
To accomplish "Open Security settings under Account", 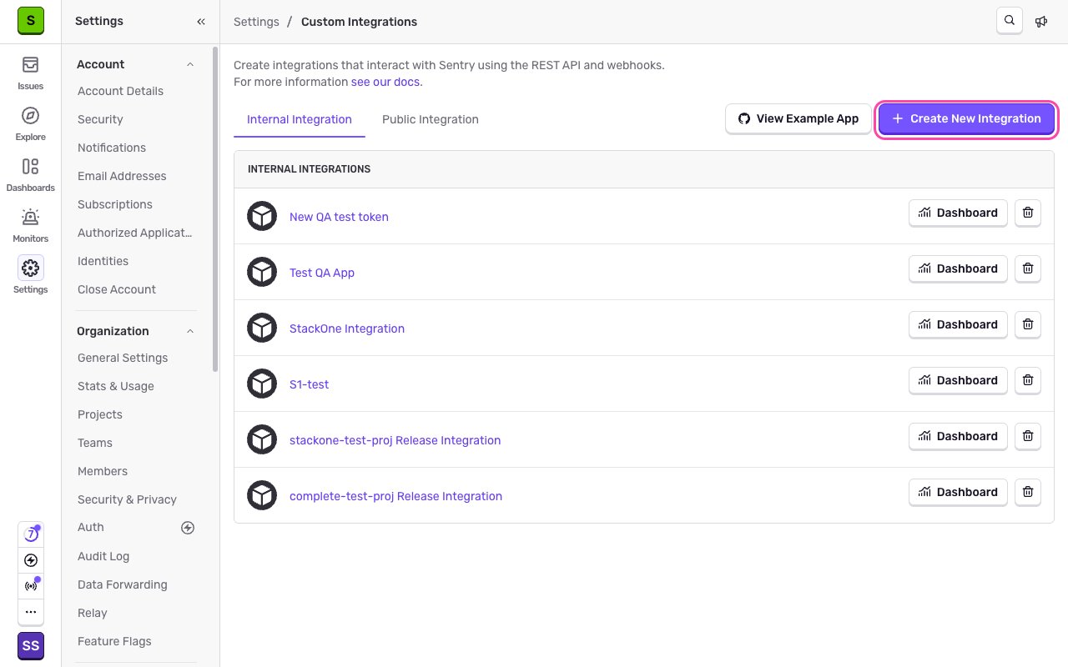I will (x=100, y=119).
